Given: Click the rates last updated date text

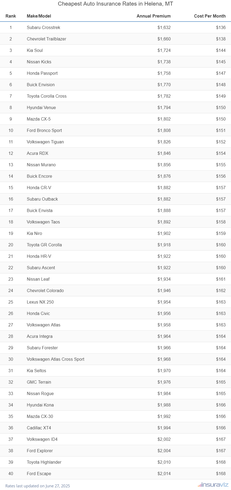Looking at the screenshot, I should tap(38, 486).
